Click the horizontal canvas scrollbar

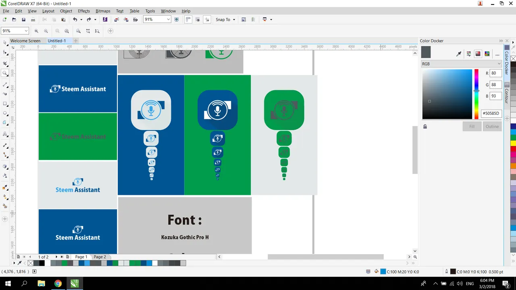point(326,257)
